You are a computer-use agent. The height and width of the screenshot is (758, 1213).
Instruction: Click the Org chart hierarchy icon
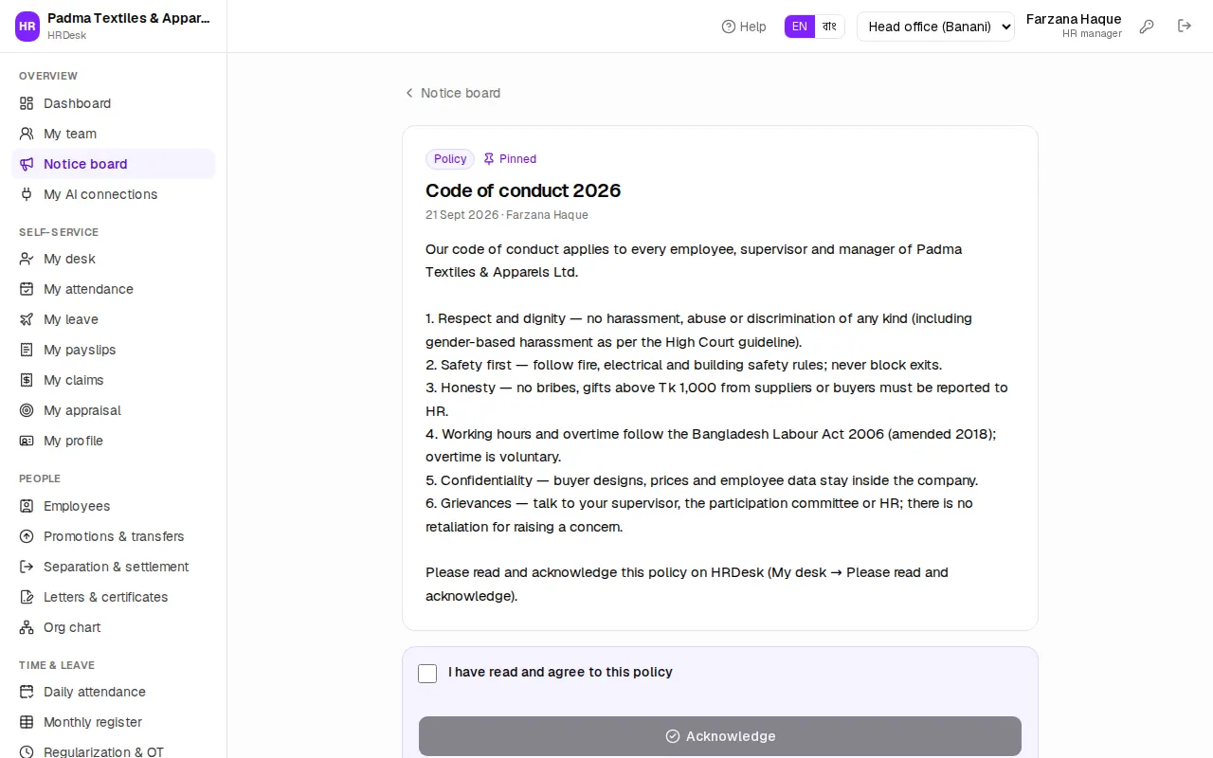coord(27,627)
